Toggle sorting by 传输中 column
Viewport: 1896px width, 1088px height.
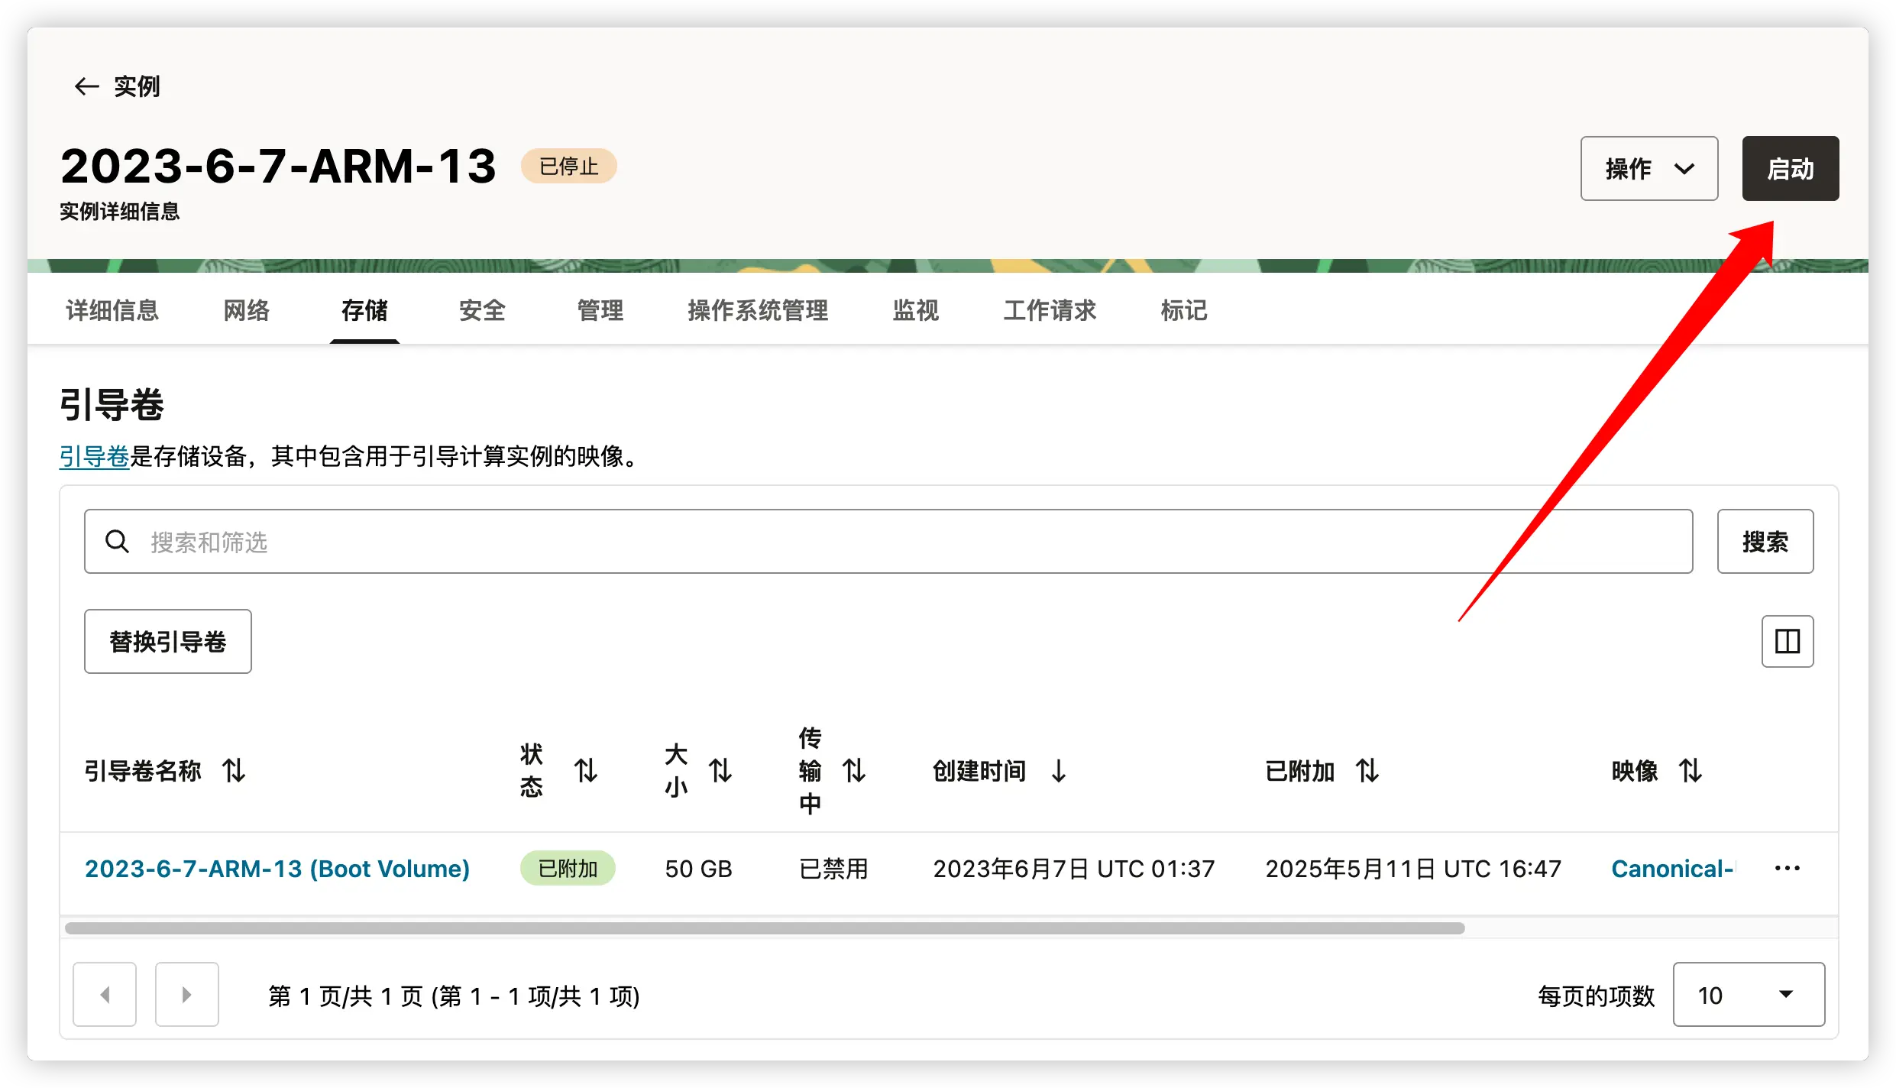(855, 772)
